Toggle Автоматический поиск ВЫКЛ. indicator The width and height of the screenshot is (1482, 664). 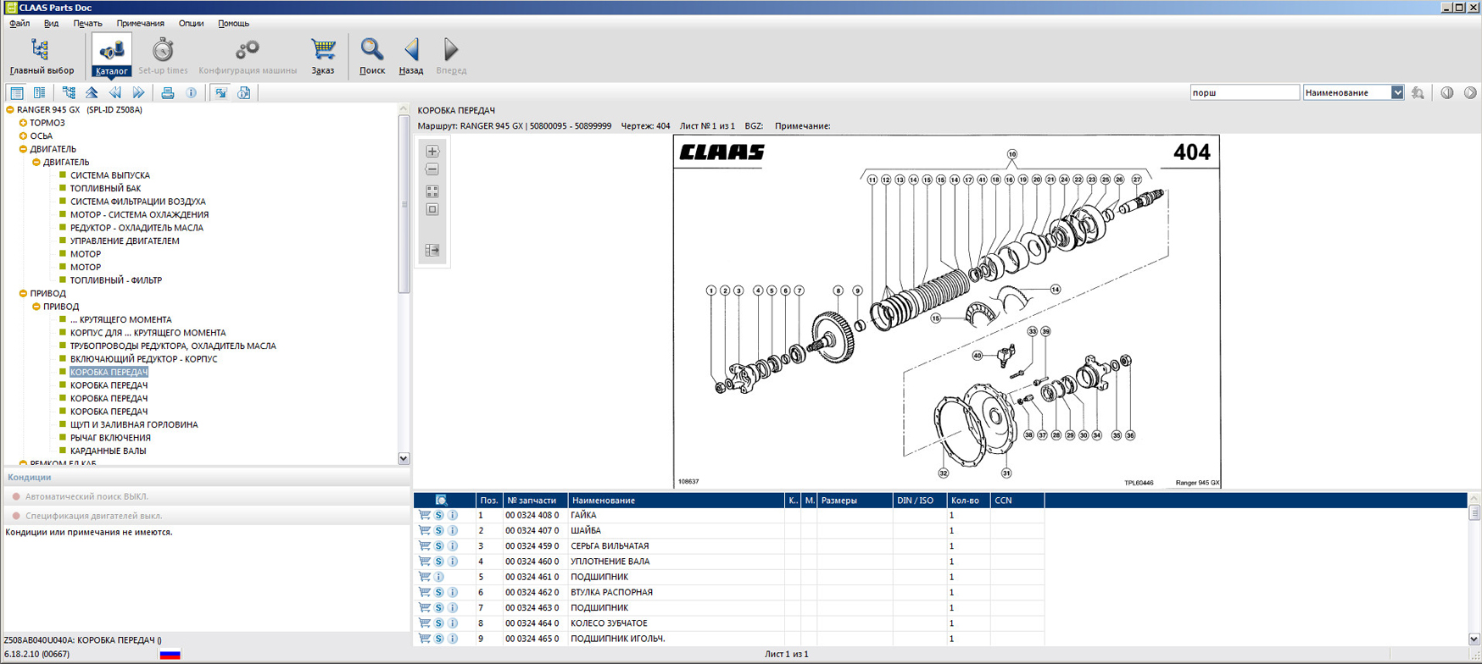[16, 496]
